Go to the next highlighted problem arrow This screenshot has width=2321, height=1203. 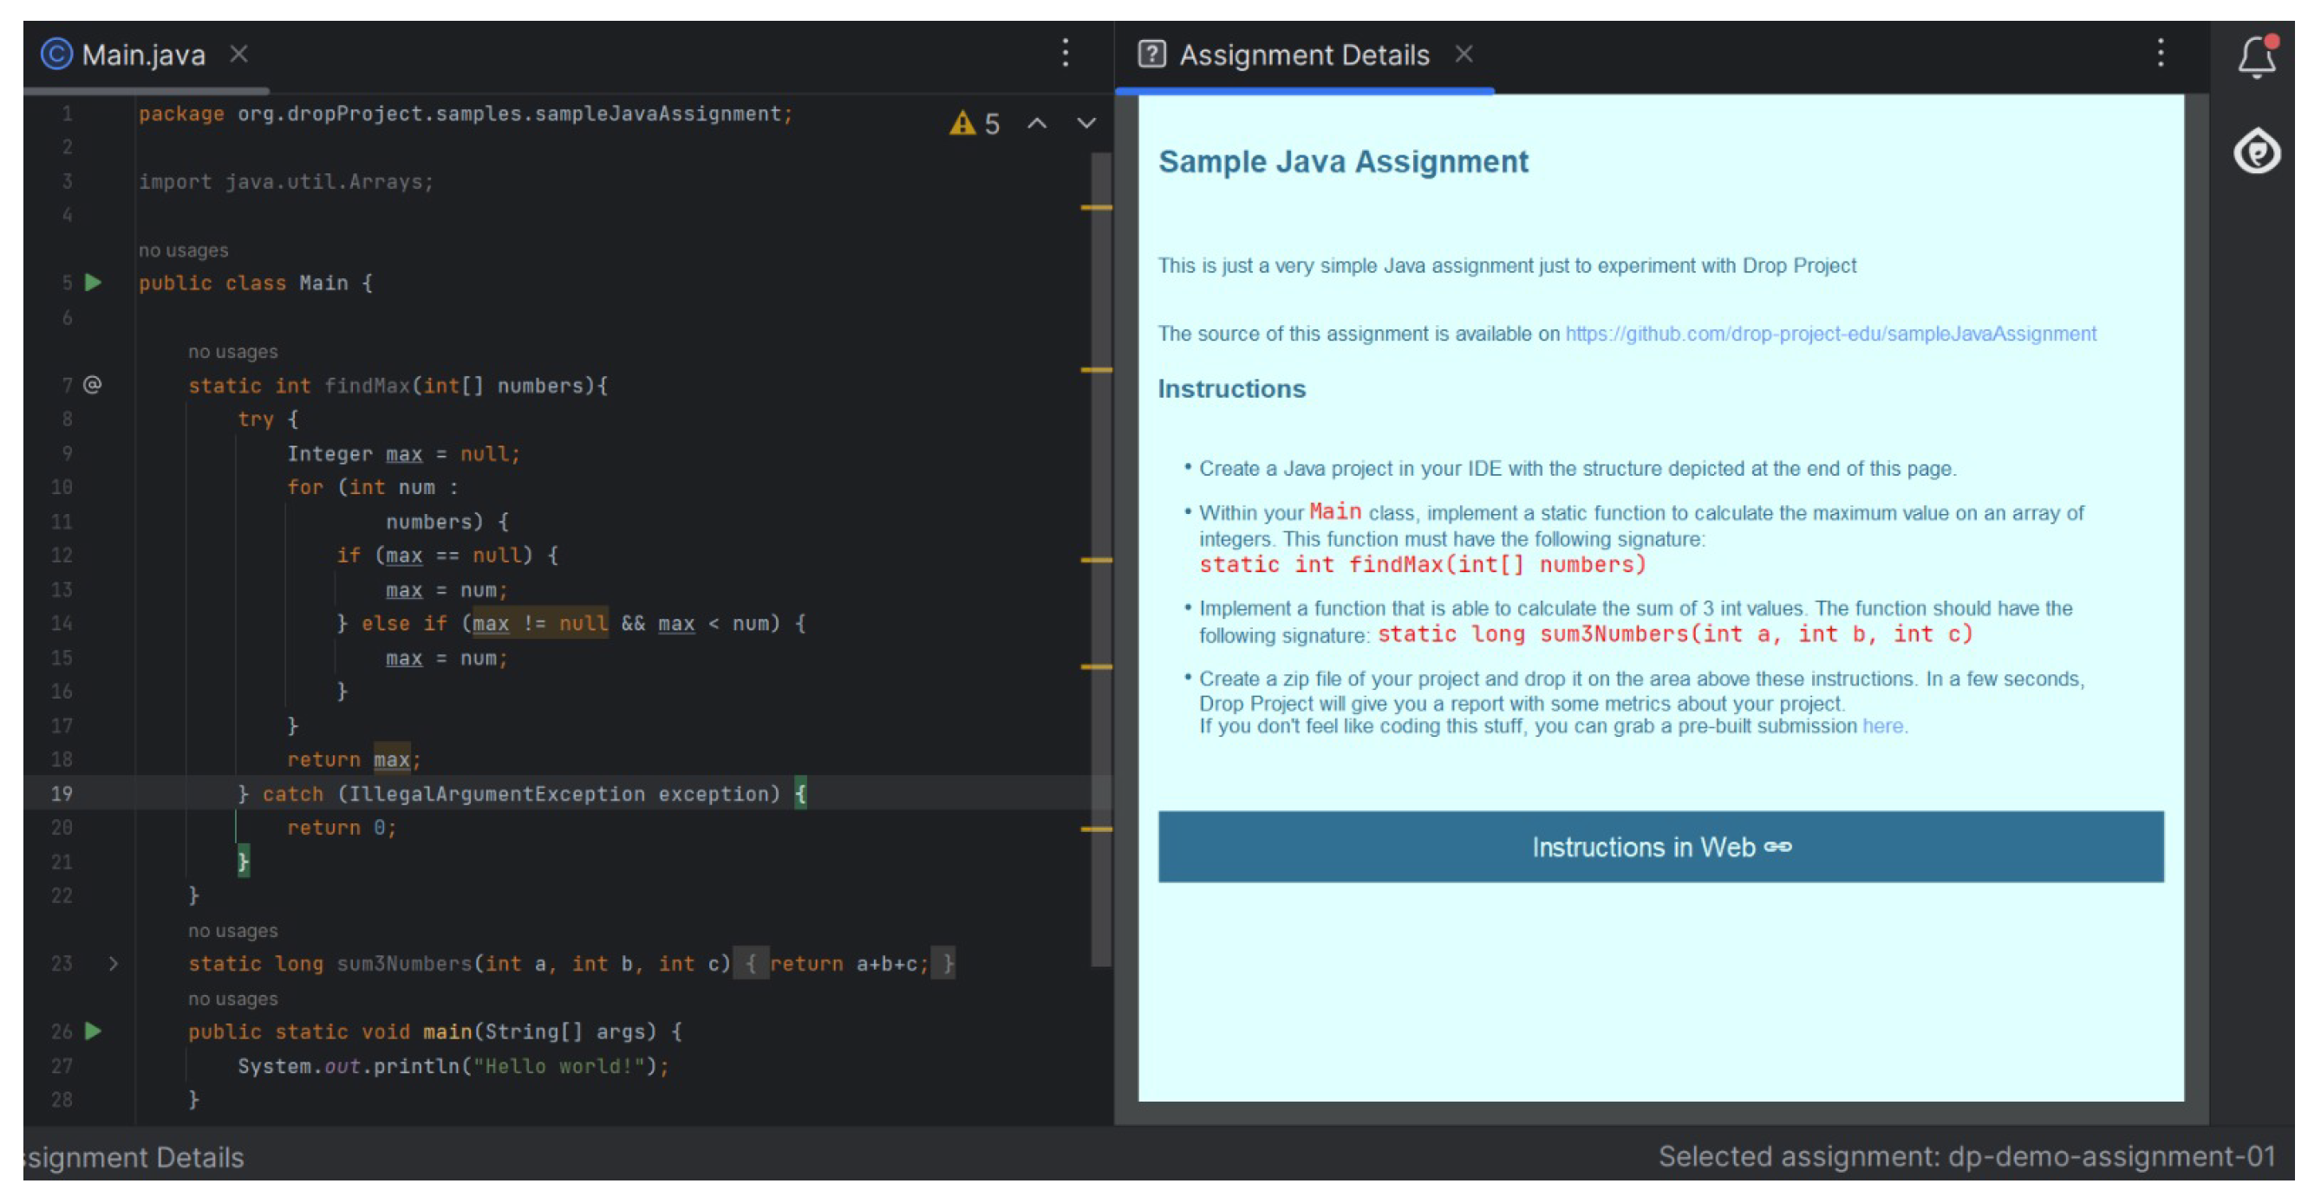coord(1086,123)
